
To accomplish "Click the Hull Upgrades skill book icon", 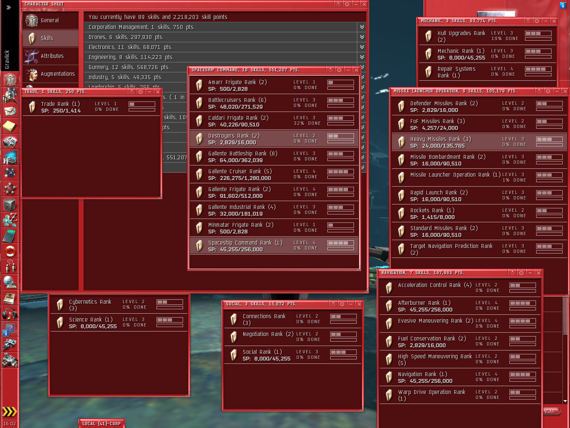I will point(429,36).
